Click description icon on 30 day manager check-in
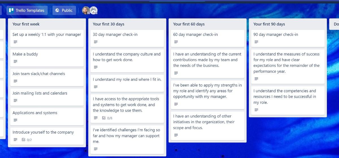The height and width of the screenshot is (158, 339). pyautogui.click(x=96, y=42)
